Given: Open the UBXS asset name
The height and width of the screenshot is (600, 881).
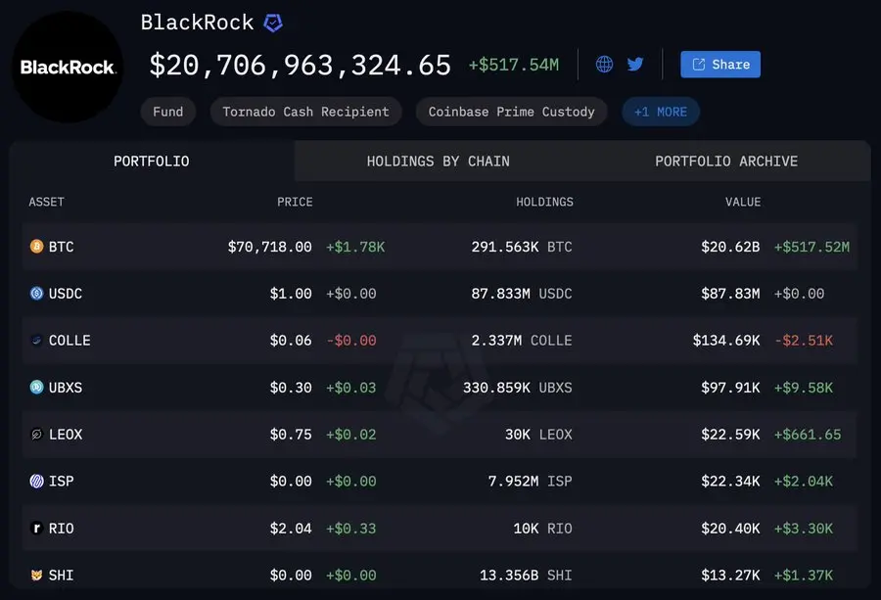Looking at the screenshot, I should click(x=66, y=387).
